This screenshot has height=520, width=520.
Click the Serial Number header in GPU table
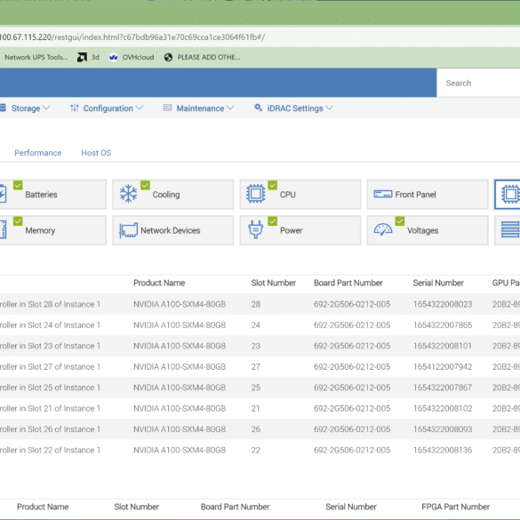click(x=438, y=283)
